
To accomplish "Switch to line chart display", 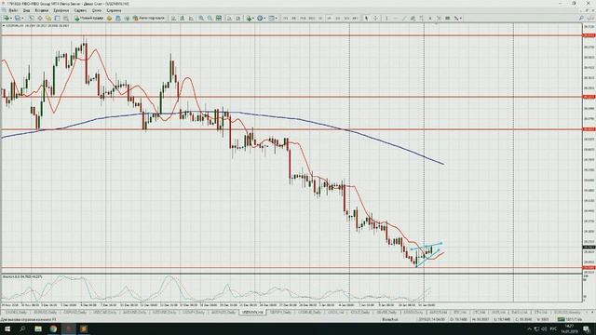I will click(191, 19).
